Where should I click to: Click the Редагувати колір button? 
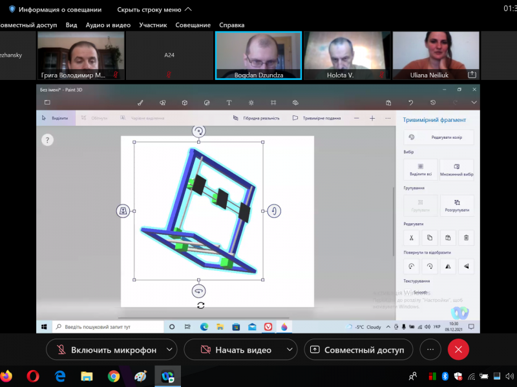(x=439, y=137)
